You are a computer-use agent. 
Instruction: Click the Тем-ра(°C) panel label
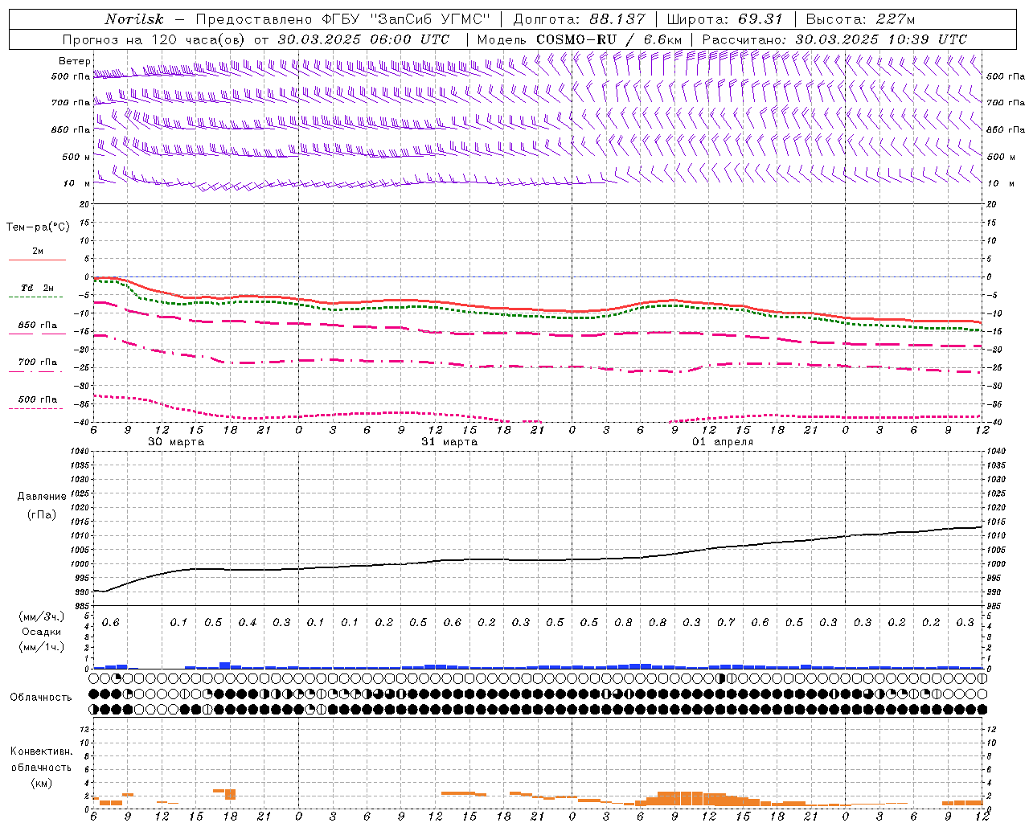(x=38, y=227)
